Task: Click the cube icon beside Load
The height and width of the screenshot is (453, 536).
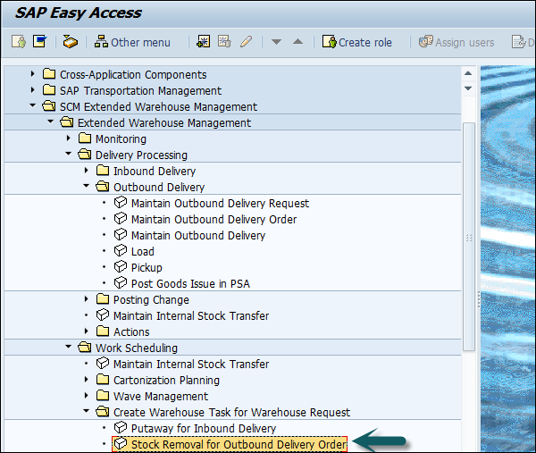Action: click(x=121, y=250)
